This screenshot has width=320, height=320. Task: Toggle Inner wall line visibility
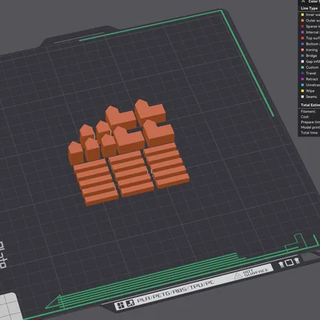[310, 14]
